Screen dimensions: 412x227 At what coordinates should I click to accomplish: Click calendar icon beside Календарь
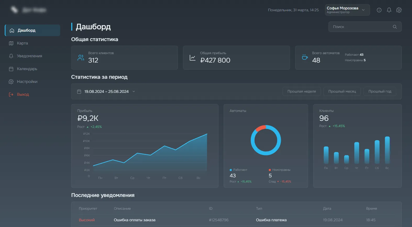pyautogui.click(x=11, y=69)
